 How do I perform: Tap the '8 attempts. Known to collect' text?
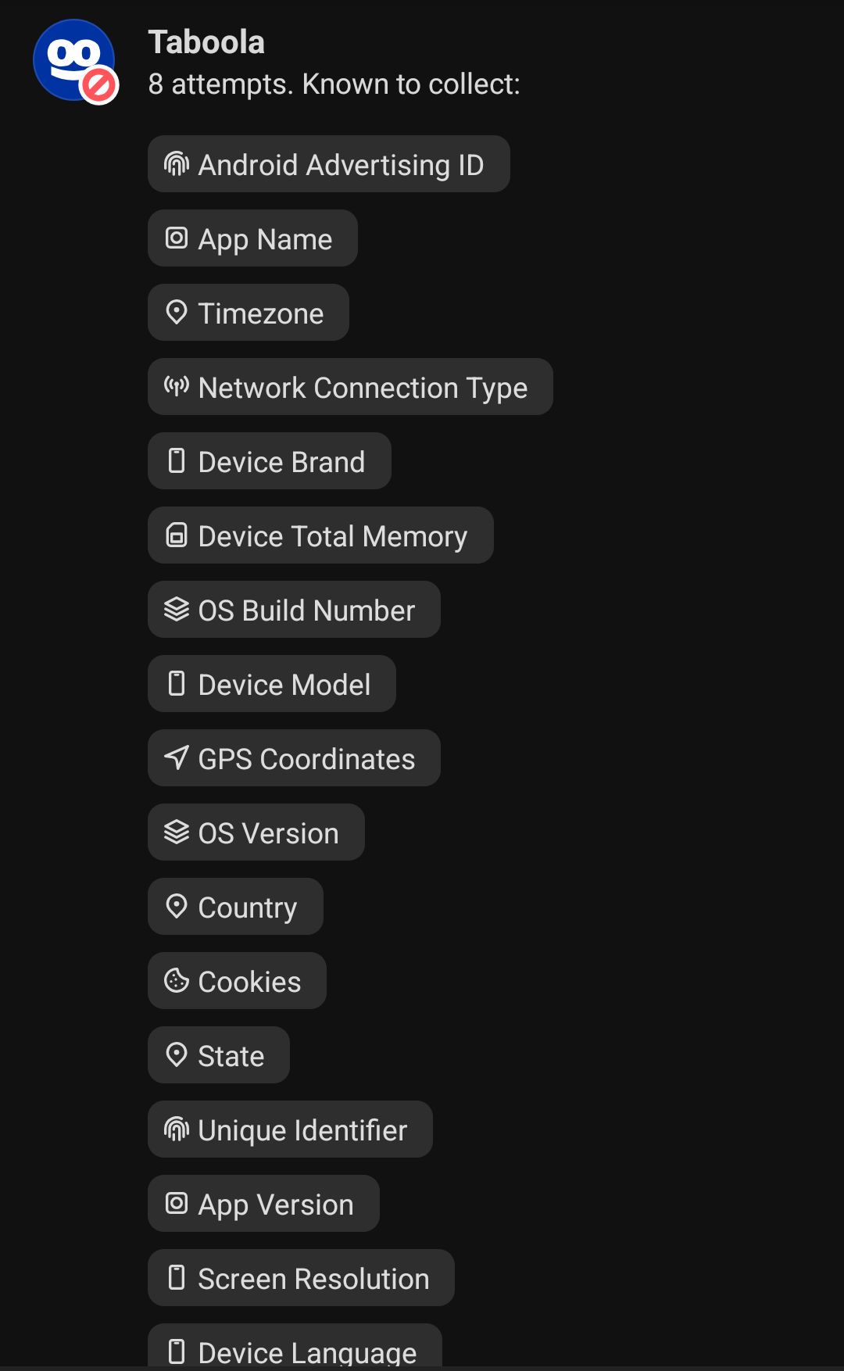pos(334,84)
